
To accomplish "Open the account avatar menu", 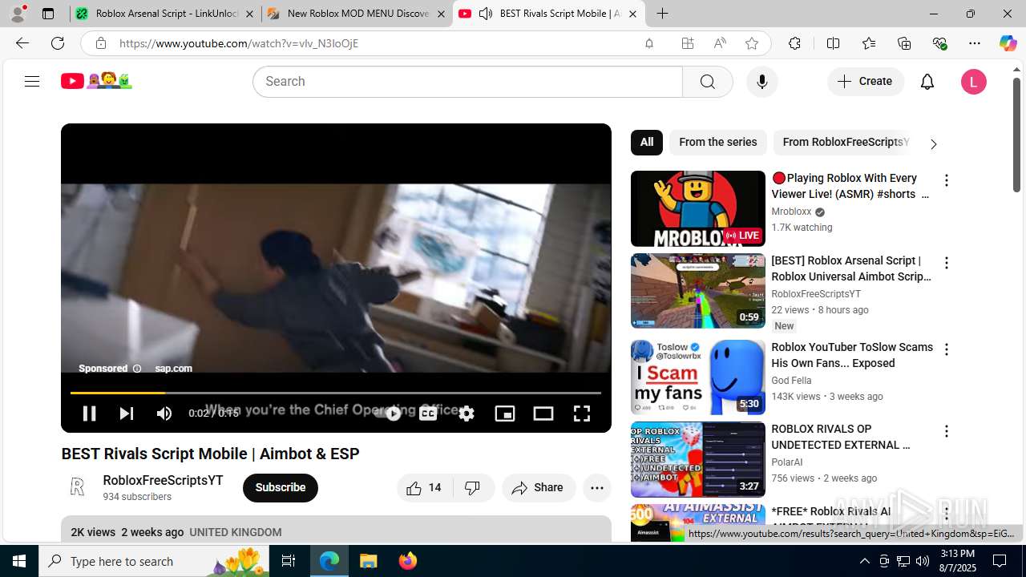I will coord(974,82).
